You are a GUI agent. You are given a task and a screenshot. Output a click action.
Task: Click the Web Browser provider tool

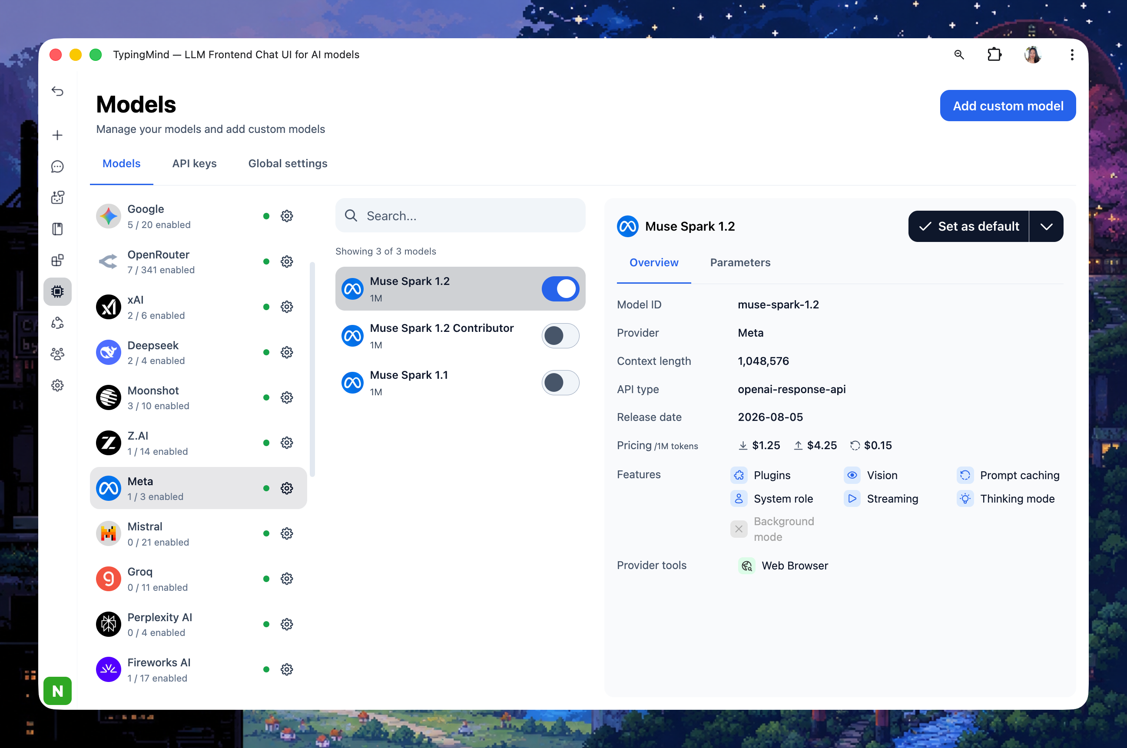(x=783, y=566)
